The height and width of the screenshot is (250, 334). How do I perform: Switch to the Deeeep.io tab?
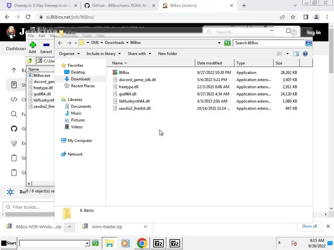point(42,6)
